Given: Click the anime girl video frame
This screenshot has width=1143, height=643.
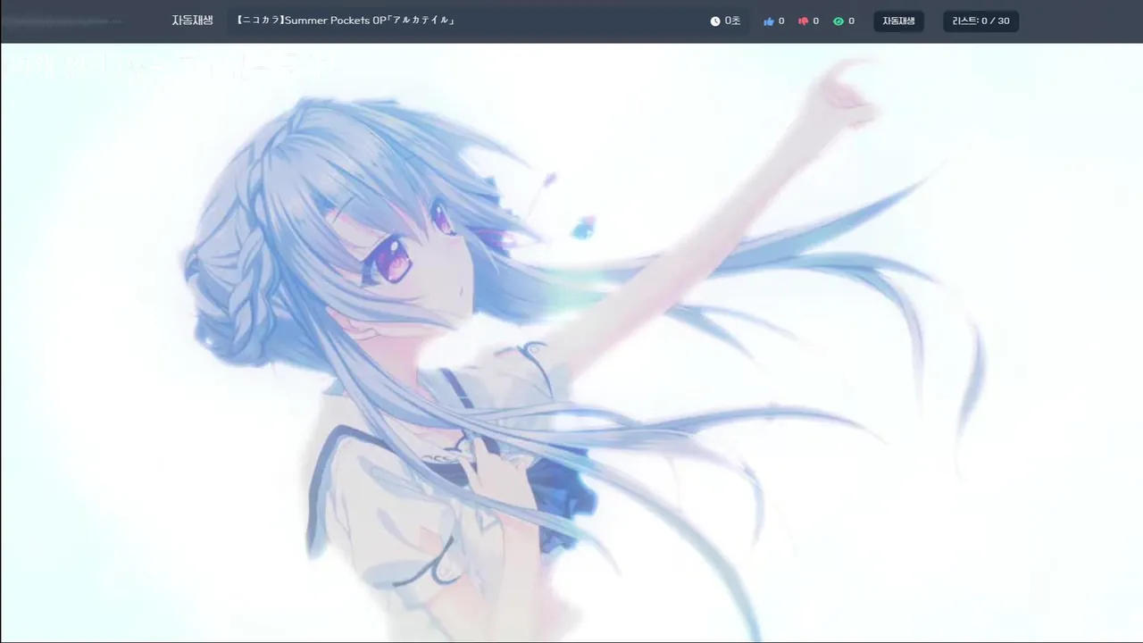Looking at the screenshot, I should click(571, 343).
